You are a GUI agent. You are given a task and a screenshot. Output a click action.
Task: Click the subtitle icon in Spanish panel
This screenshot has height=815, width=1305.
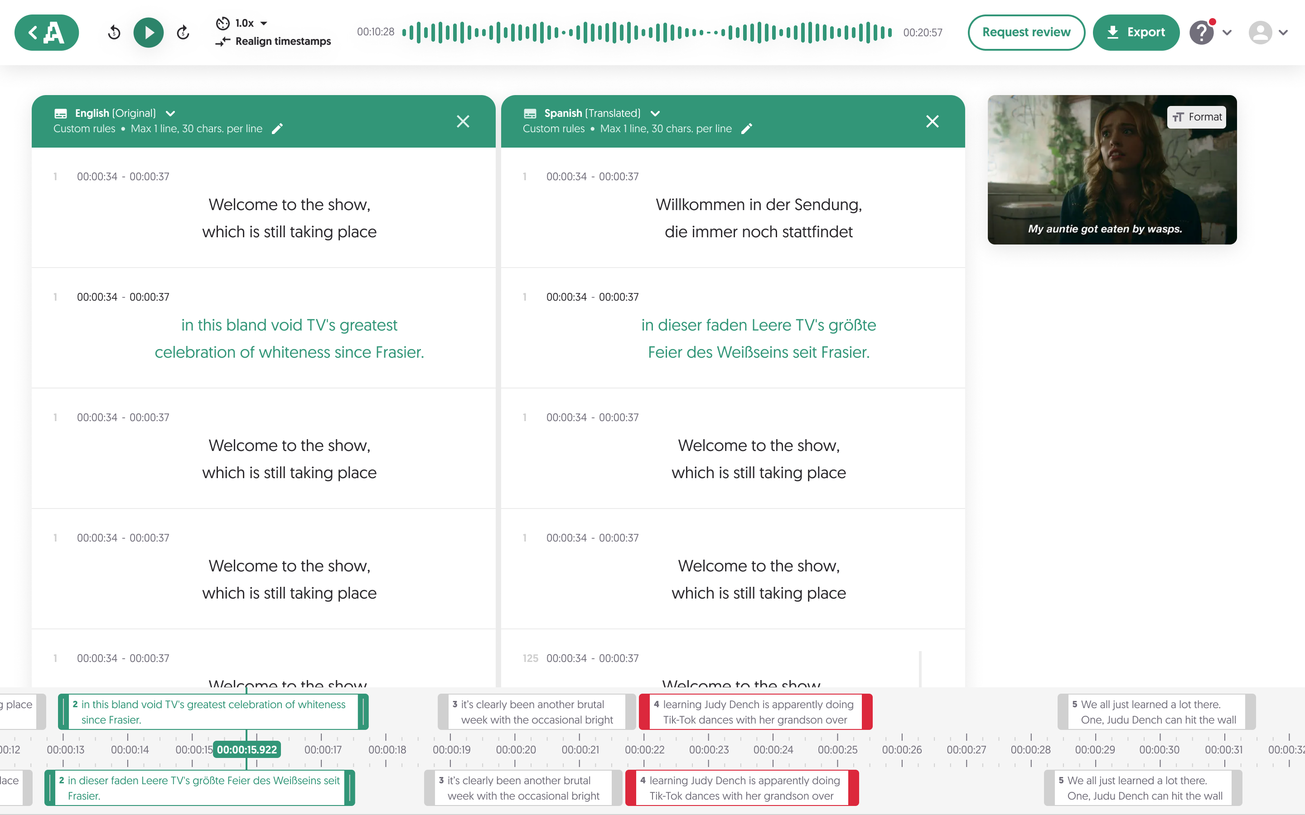530,113
